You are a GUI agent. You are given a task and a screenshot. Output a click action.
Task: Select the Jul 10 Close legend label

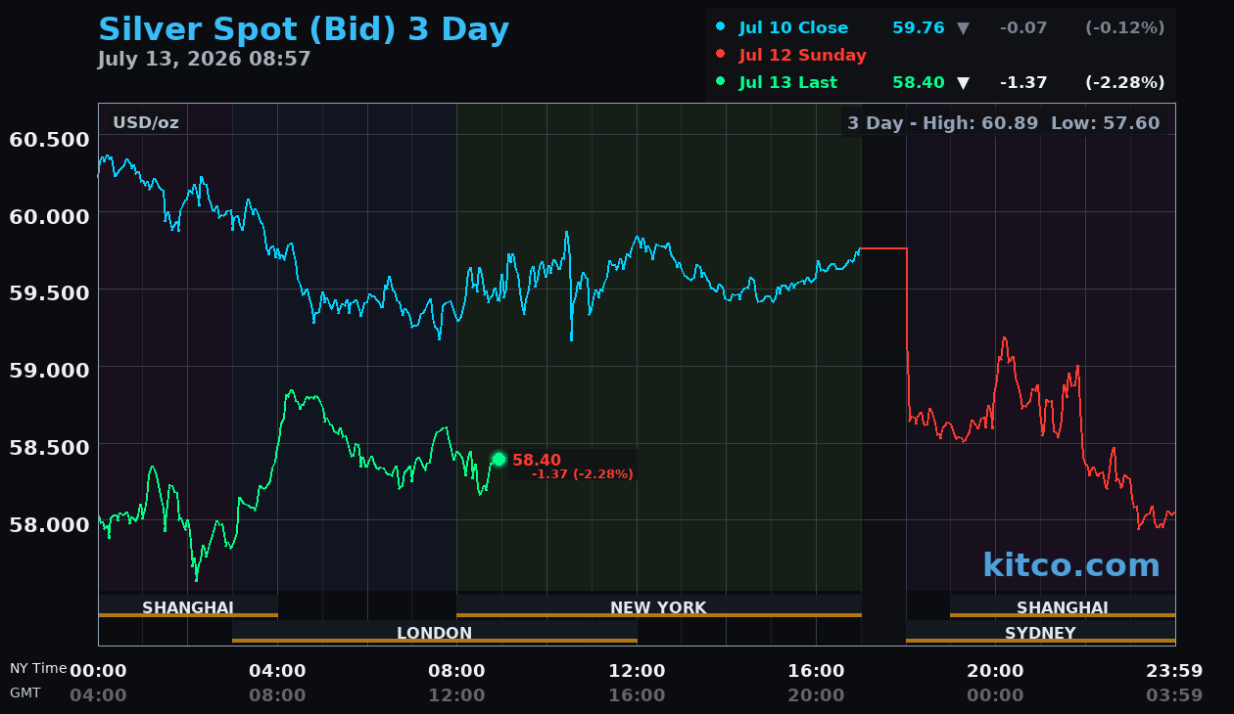(x=793, y=27)
